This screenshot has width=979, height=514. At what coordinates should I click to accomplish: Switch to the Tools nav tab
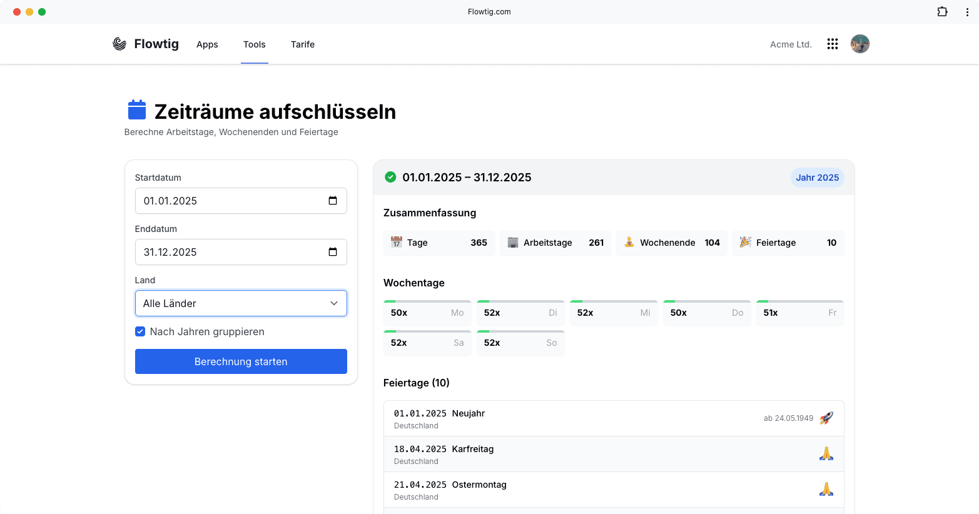(255, 44)
